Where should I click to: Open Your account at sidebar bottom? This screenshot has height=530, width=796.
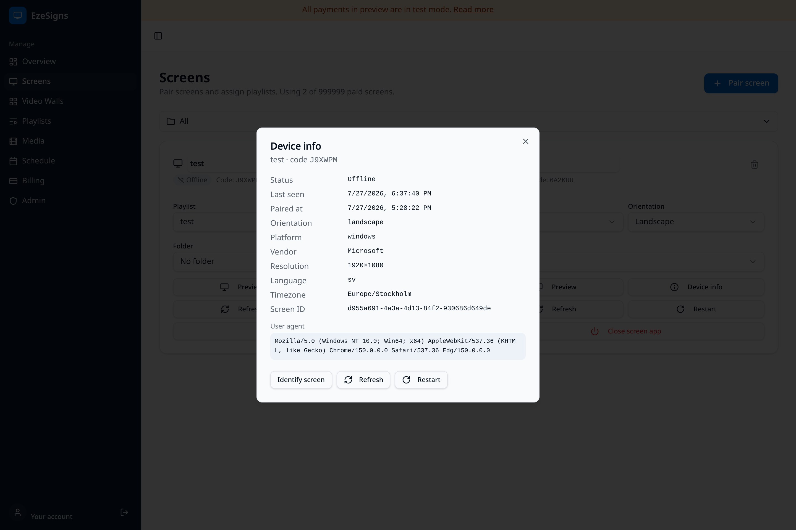(51, 516)
